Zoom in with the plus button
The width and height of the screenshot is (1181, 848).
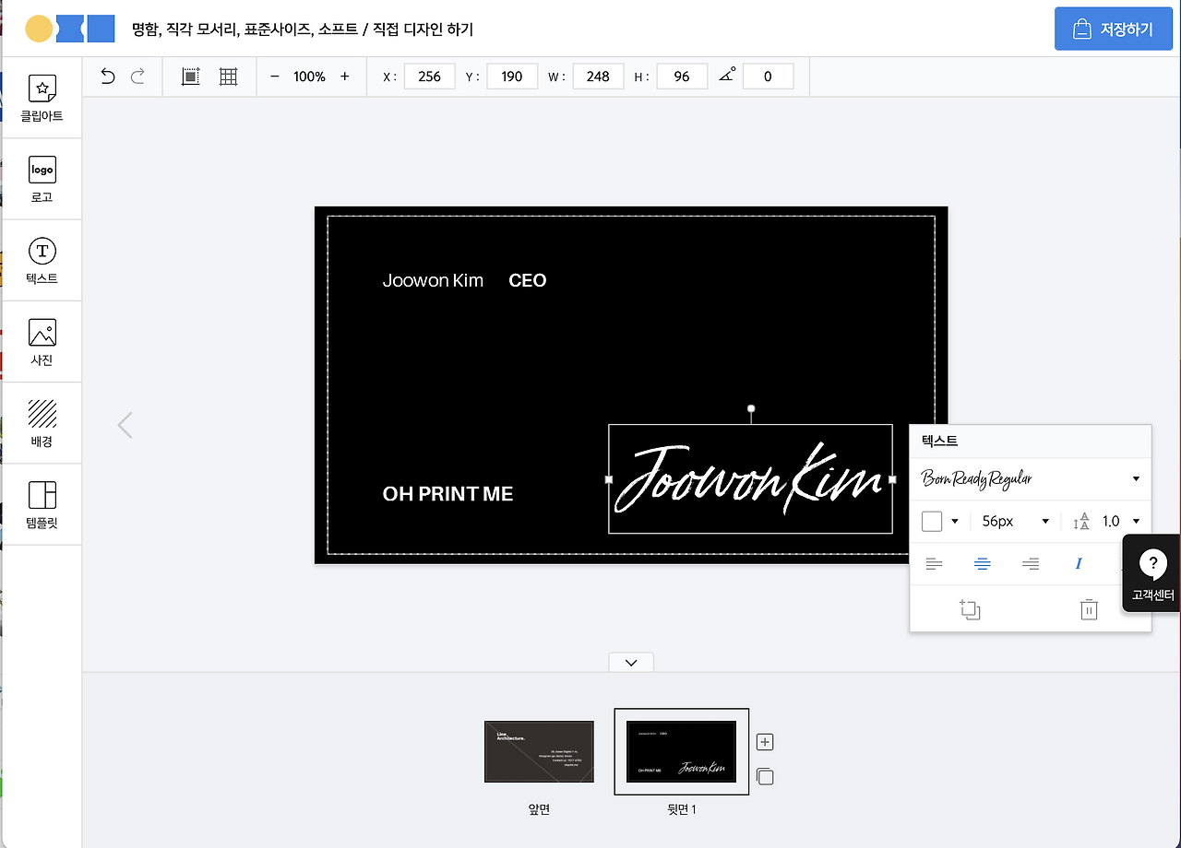pyautogui.click(x=345, y=77)
